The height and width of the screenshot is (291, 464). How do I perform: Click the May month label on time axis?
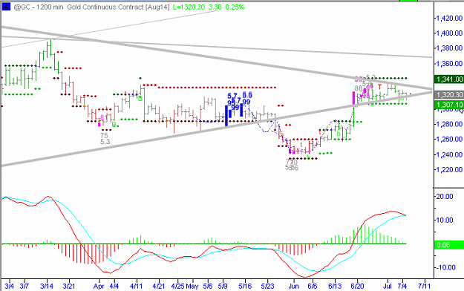[x=192, y=287]
